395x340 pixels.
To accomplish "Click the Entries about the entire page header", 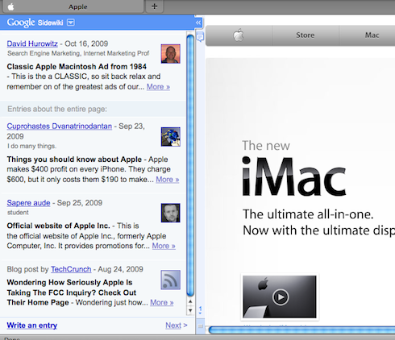I will click(57, 109).
